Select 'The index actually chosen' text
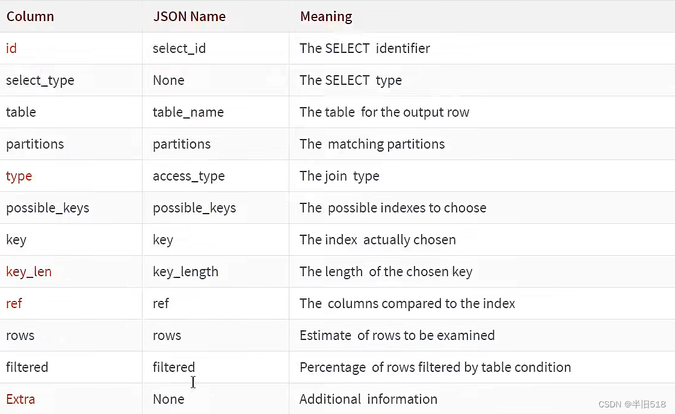Viewport: 675px width, 414px height. [378, 240]
